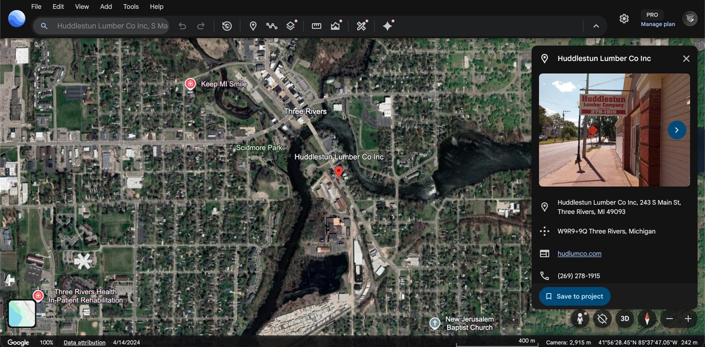Select the Measure ruler tool
The height and width of the screenshot is (347, 705).
click(316, 26)
